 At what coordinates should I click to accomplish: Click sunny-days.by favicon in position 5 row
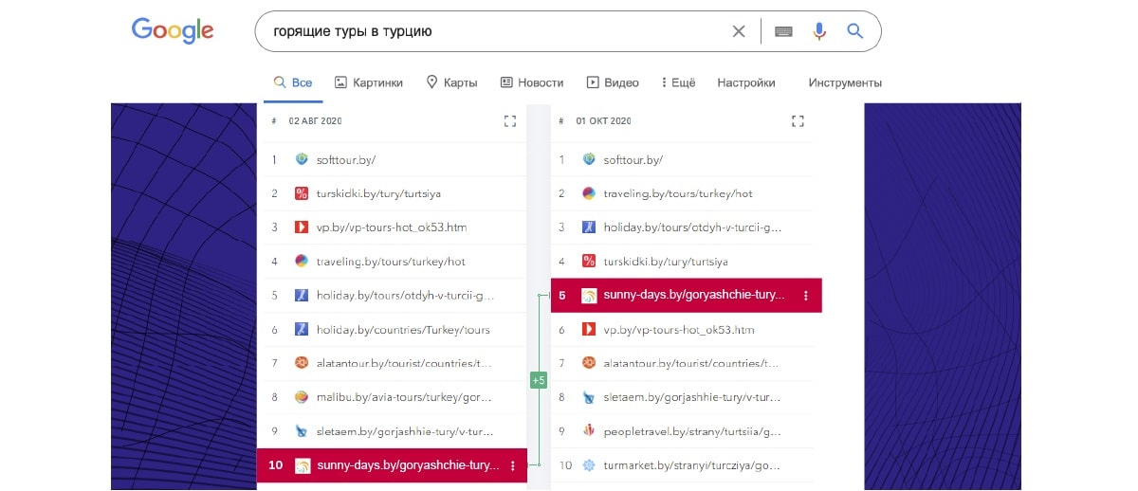pyautogui.click(x=589, y=296)
